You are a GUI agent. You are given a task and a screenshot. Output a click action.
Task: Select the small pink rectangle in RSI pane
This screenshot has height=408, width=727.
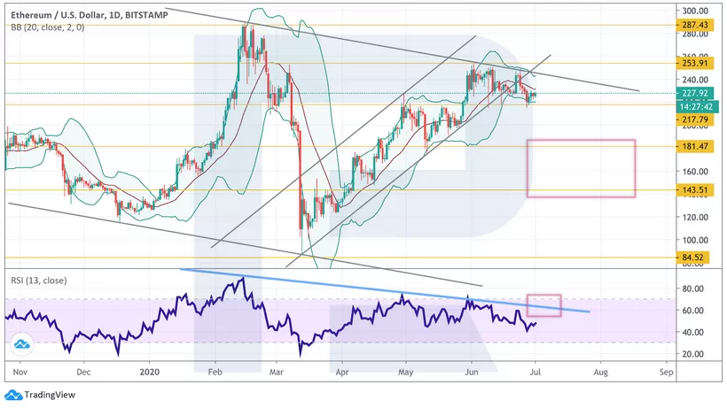(x=543, y=305)
